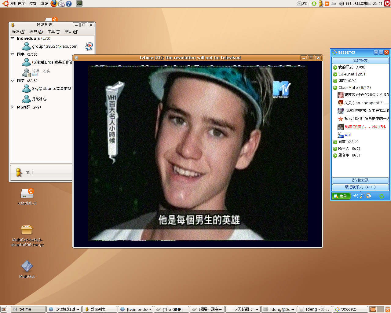Click the 最近联系人 (4/11) panel button
The width and height of the screenshot is (391, 313).
pos(360,187)
